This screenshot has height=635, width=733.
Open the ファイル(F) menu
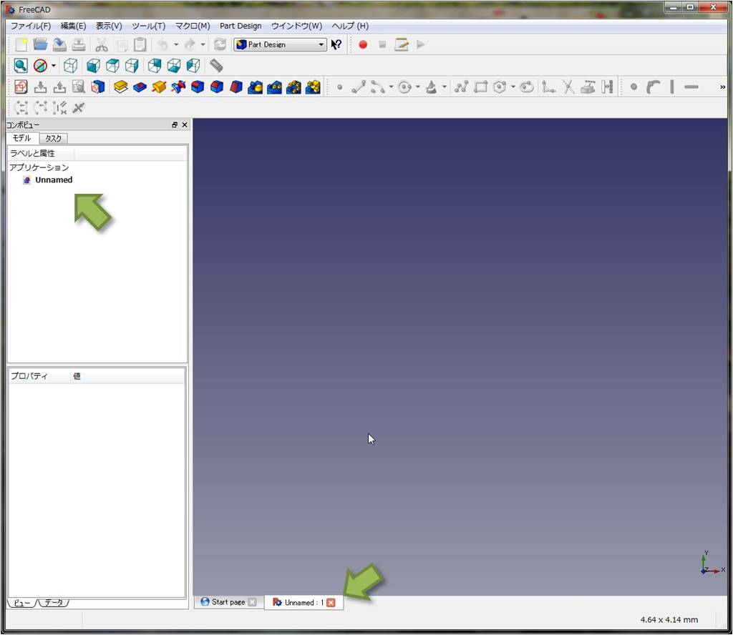(x=31, y=26)
